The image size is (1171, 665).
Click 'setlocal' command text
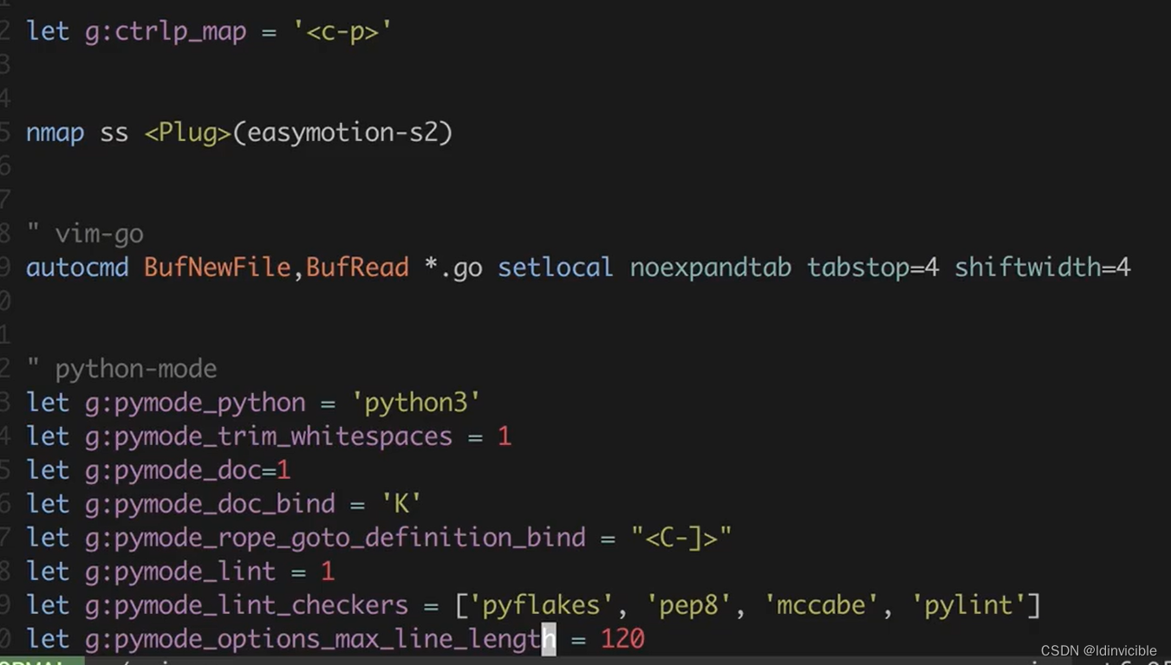(556, 268)
